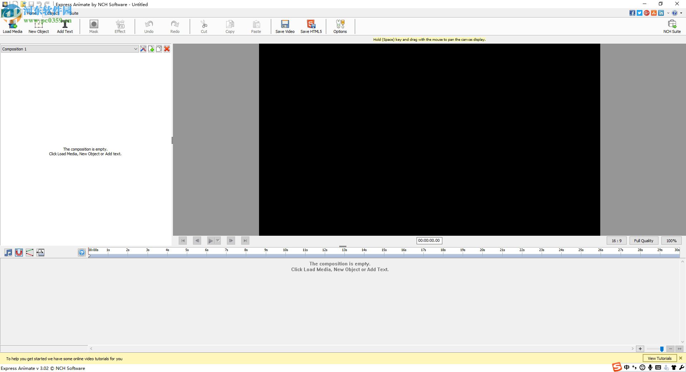The image size is (686, 372).
Task: Add a new composition
Action: coord(151,49)
